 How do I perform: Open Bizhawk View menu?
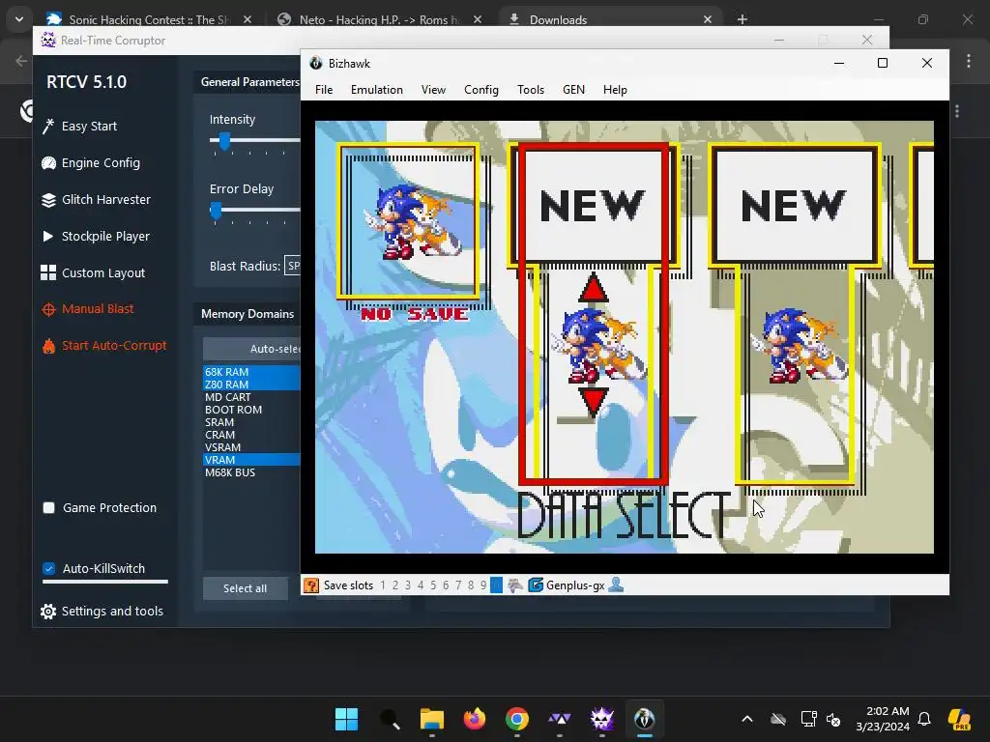(x=434, y=90)
